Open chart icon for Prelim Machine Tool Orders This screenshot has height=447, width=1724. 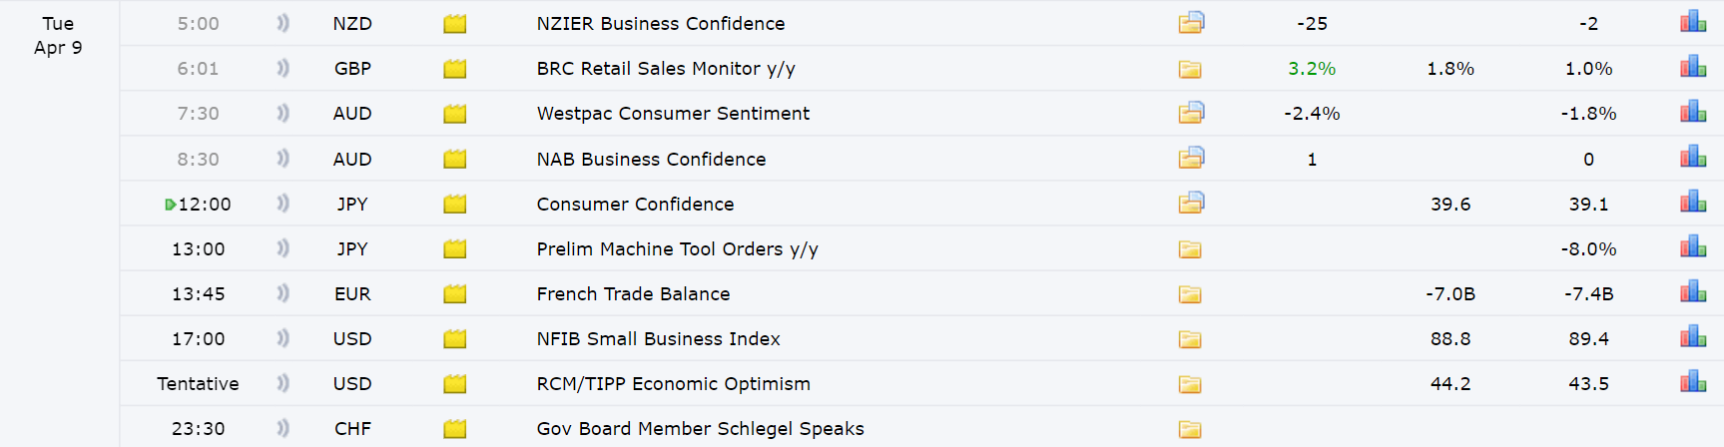[1693, 247]
